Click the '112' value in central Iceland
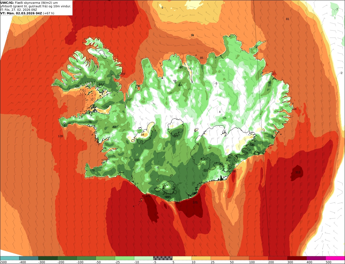 [175, 136]
